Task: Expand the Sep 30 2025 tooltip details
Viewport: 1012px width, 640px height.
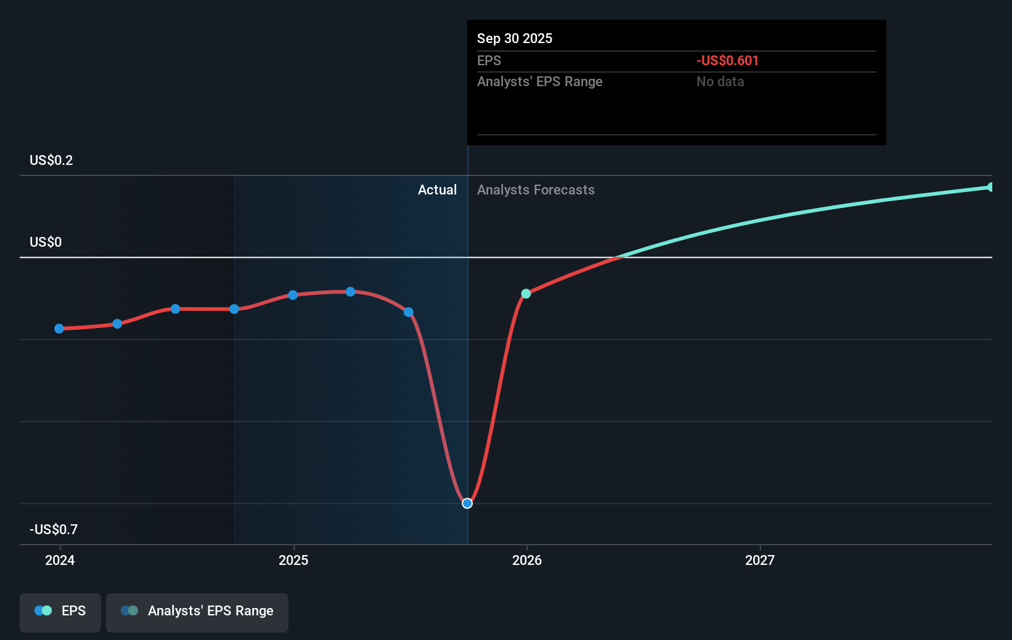Action: point(515,38)
